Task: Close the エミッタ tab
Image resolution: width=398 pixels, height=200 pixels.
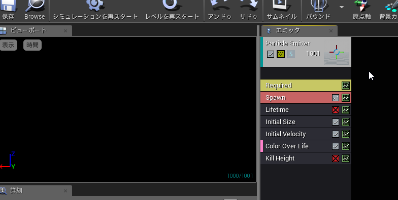Action: pos(331,31)
